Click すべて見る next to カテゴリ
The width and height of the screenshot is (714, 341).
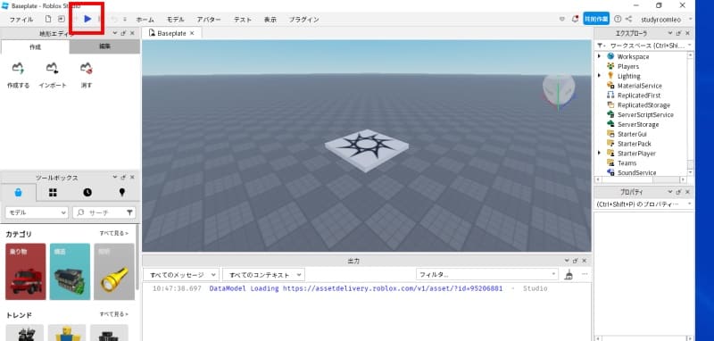coord(114,234)
